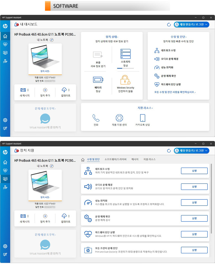Open the 수정 및 진단 heading link on dashboard

[x=178, y=37]
